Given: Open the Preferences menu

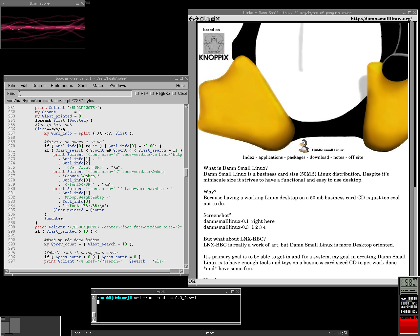Looking at the screenshot, I should 62,86.
